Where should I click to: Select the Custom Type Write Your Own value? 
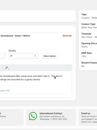[89, 27]
